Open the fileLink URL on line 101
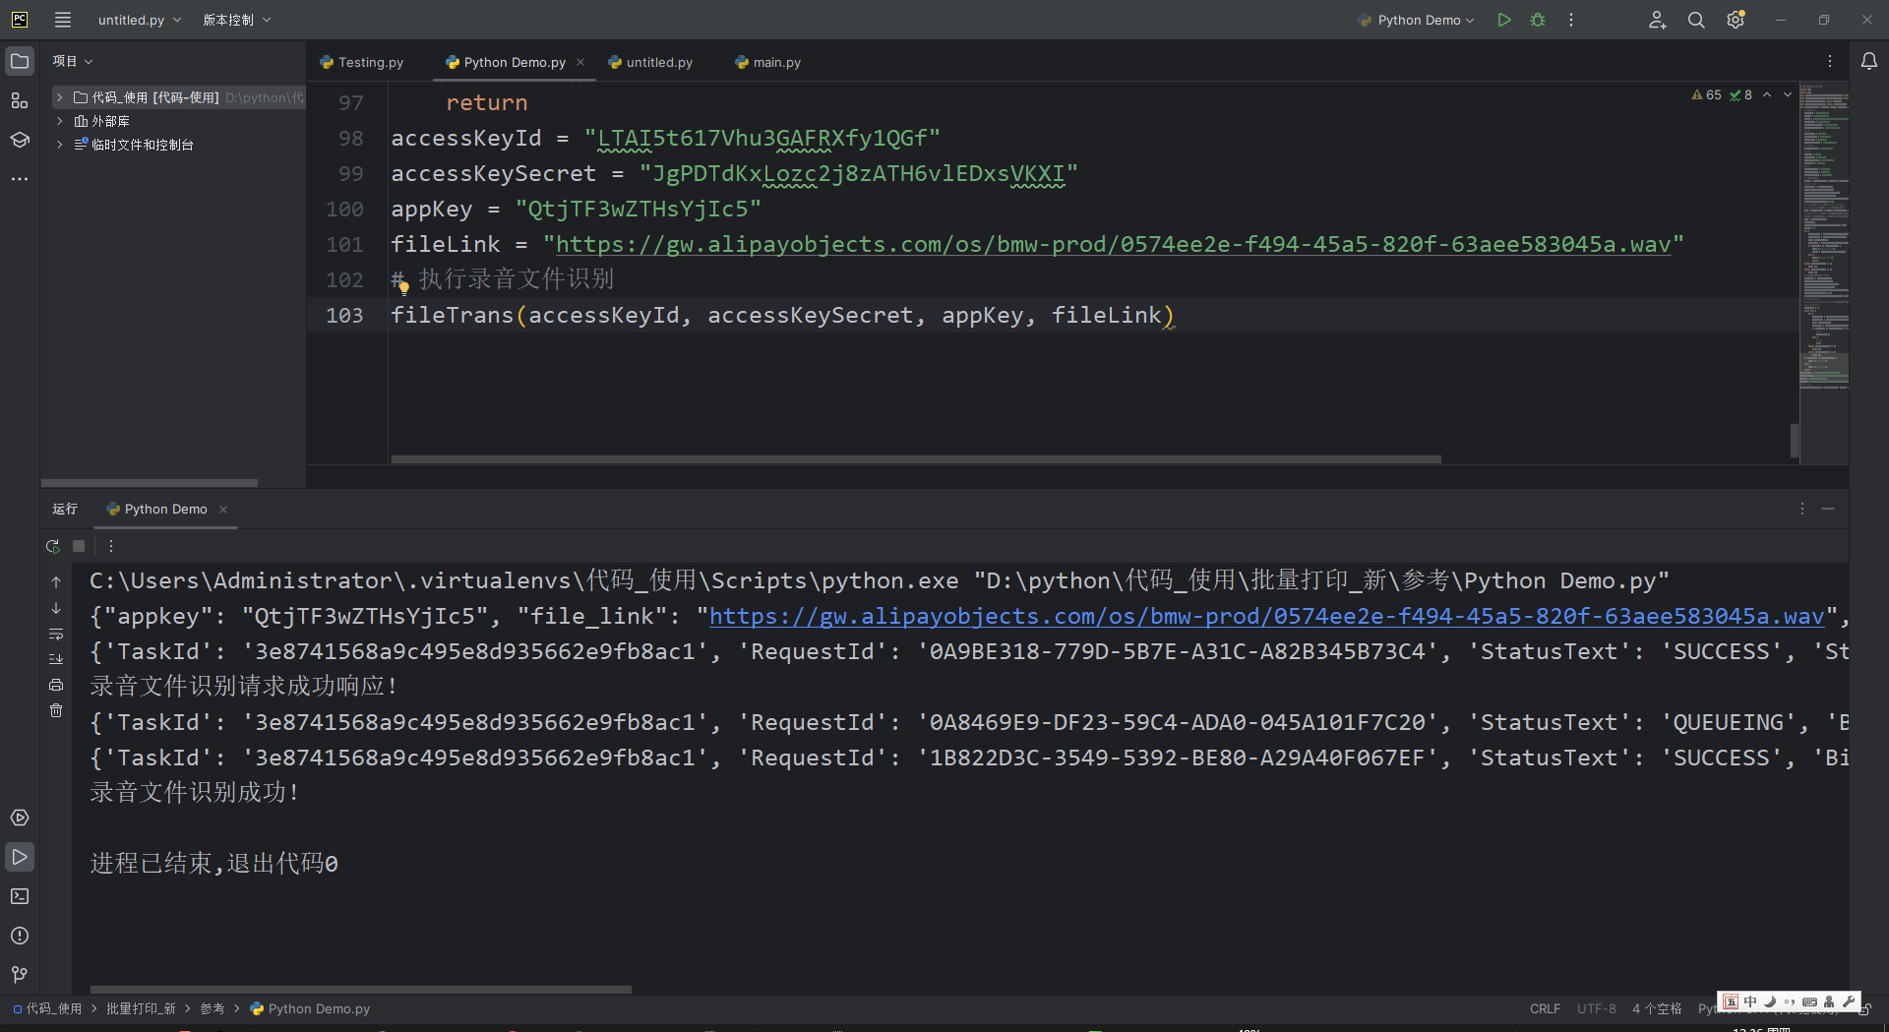 point(1113,244)
